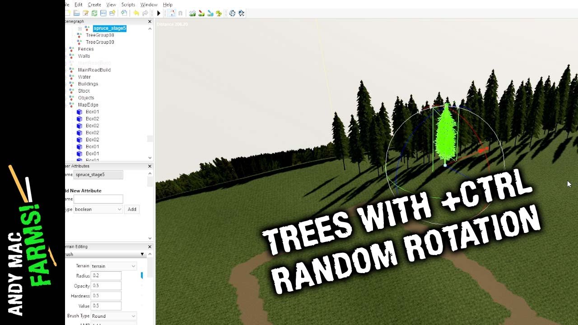Screen dimensions: 578x325
Task: Open the Type boolean dropdown
Action: pyautogui.click(x=98, y=209)
